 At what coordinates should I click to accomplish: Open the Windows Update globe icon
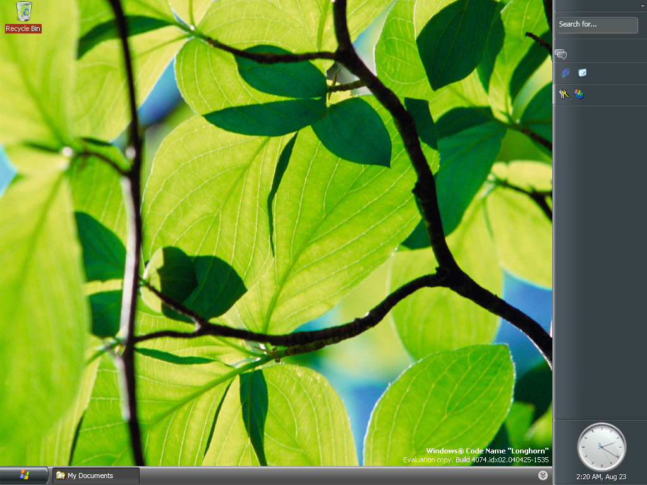pos(579,94)
